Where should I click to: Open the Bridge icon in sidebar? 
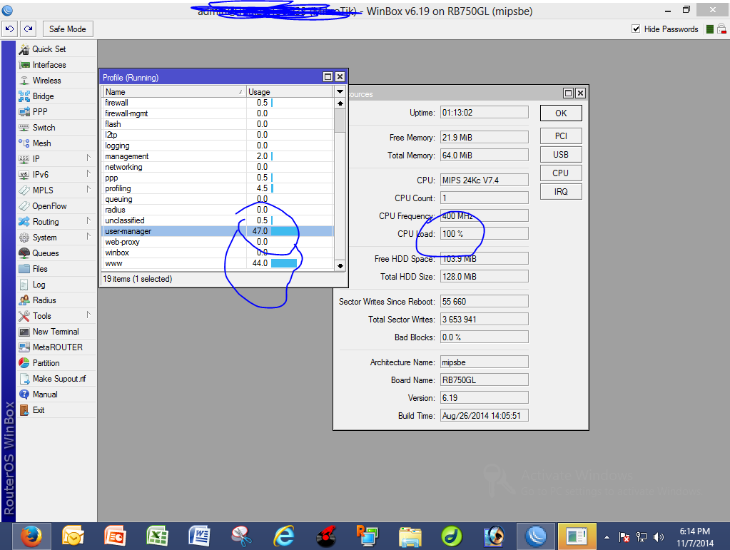[x=24, y=96]
